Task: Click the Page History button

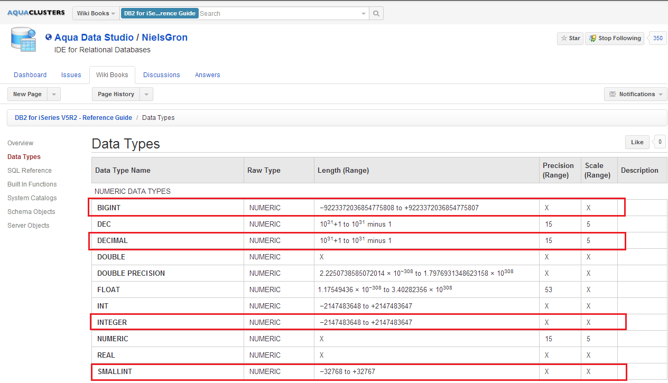Action: coord(116,94)
